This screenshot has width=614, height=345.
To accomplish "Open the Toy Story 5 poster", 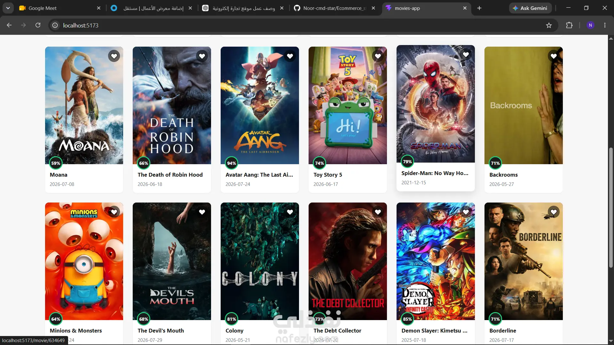I will [x=348, y=105].
